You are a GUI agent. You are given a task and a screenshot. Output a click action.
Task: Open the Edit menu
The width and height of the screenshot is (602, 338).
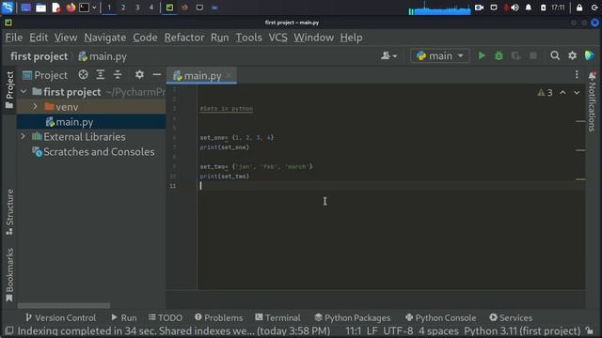point(39,38)
